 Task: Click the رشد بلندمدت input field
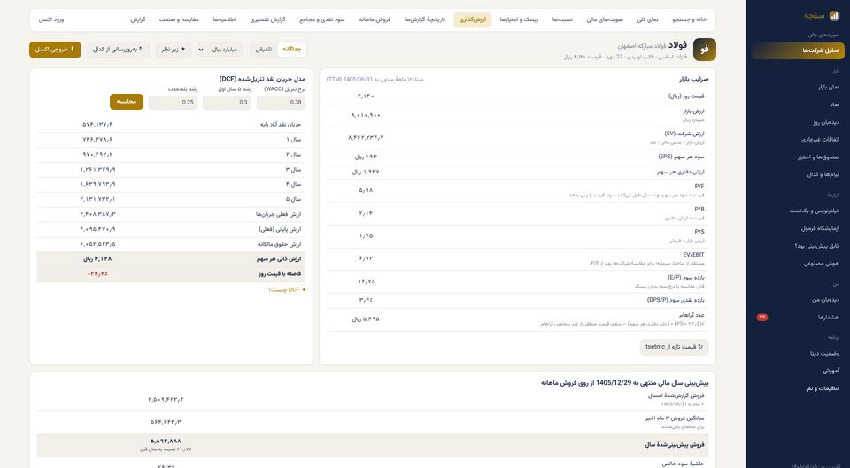click(x=173, y=103)
